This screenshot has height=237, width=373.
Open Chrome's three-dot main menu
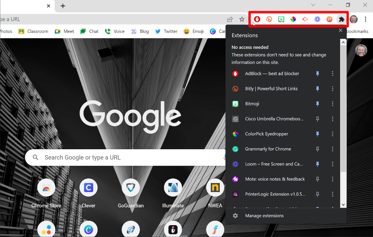click(365, 19)
